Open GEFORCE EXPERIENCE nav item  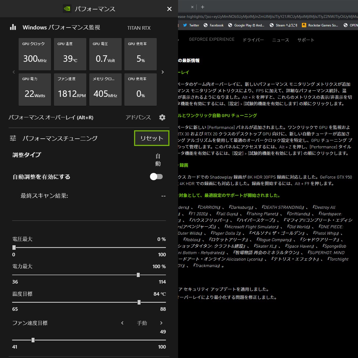click(212, 39)
